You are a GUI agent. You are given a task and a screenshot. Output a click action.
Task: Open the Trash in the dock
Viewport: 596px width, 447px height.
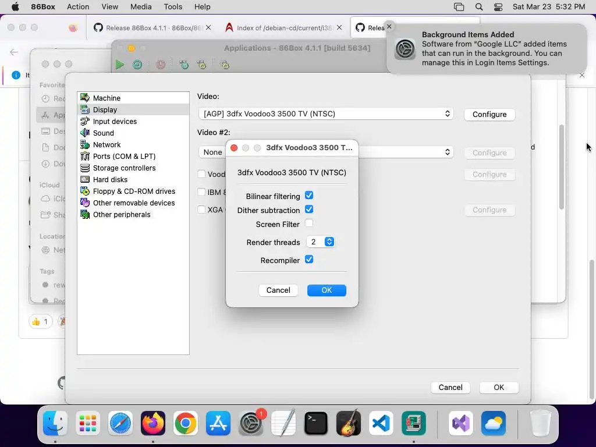(540, 423)
